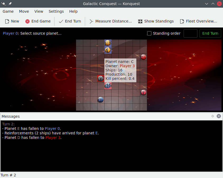Click the 'Reinforcements (2 ships)' message line
The width and height of the screenshot is (223, 178).
[x=50, y=133]
